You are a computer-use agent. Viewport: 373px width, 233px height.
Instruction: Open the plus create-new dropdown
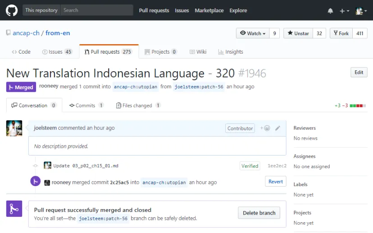click(344, 11)
